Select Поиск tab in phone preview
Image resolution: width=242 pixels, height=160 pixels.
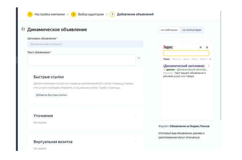pyautogui.click(x=166, y=59)
